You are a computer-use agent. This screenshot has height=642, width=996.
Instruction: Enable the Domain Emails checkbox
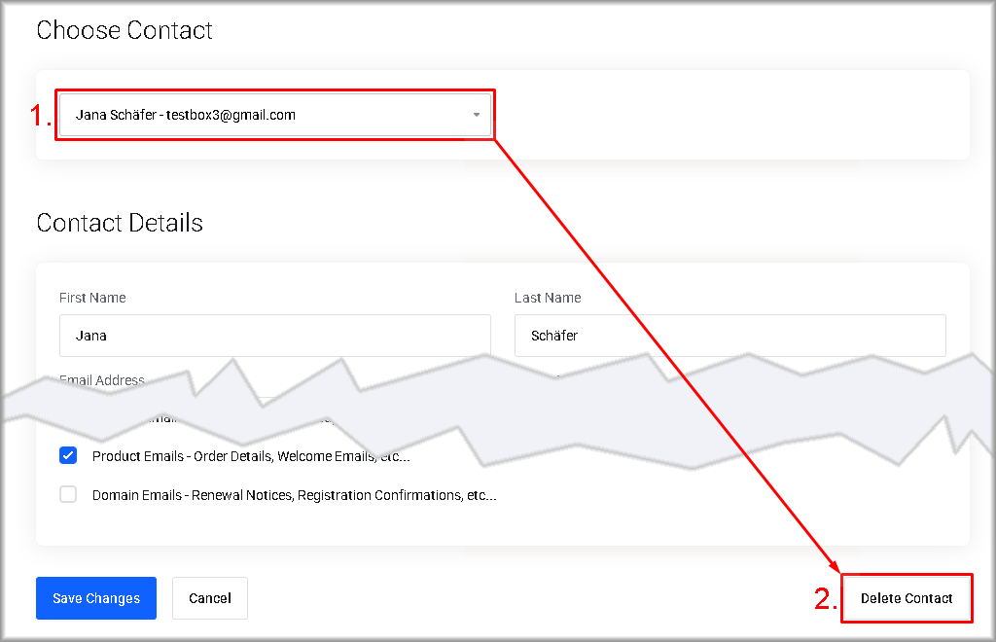pyautogui.click(x=68, y=494)
